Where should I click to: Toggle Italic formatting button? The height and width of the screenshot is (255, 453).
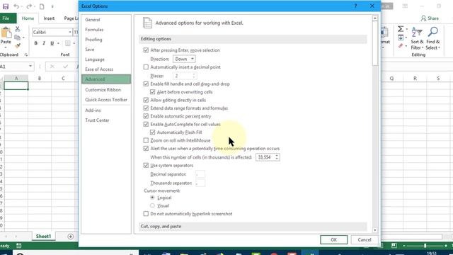point(44,43)
